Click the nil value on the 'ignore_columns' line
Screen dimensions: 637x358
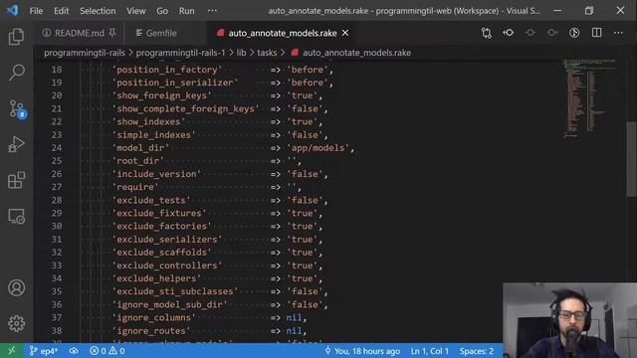(294, 317)
